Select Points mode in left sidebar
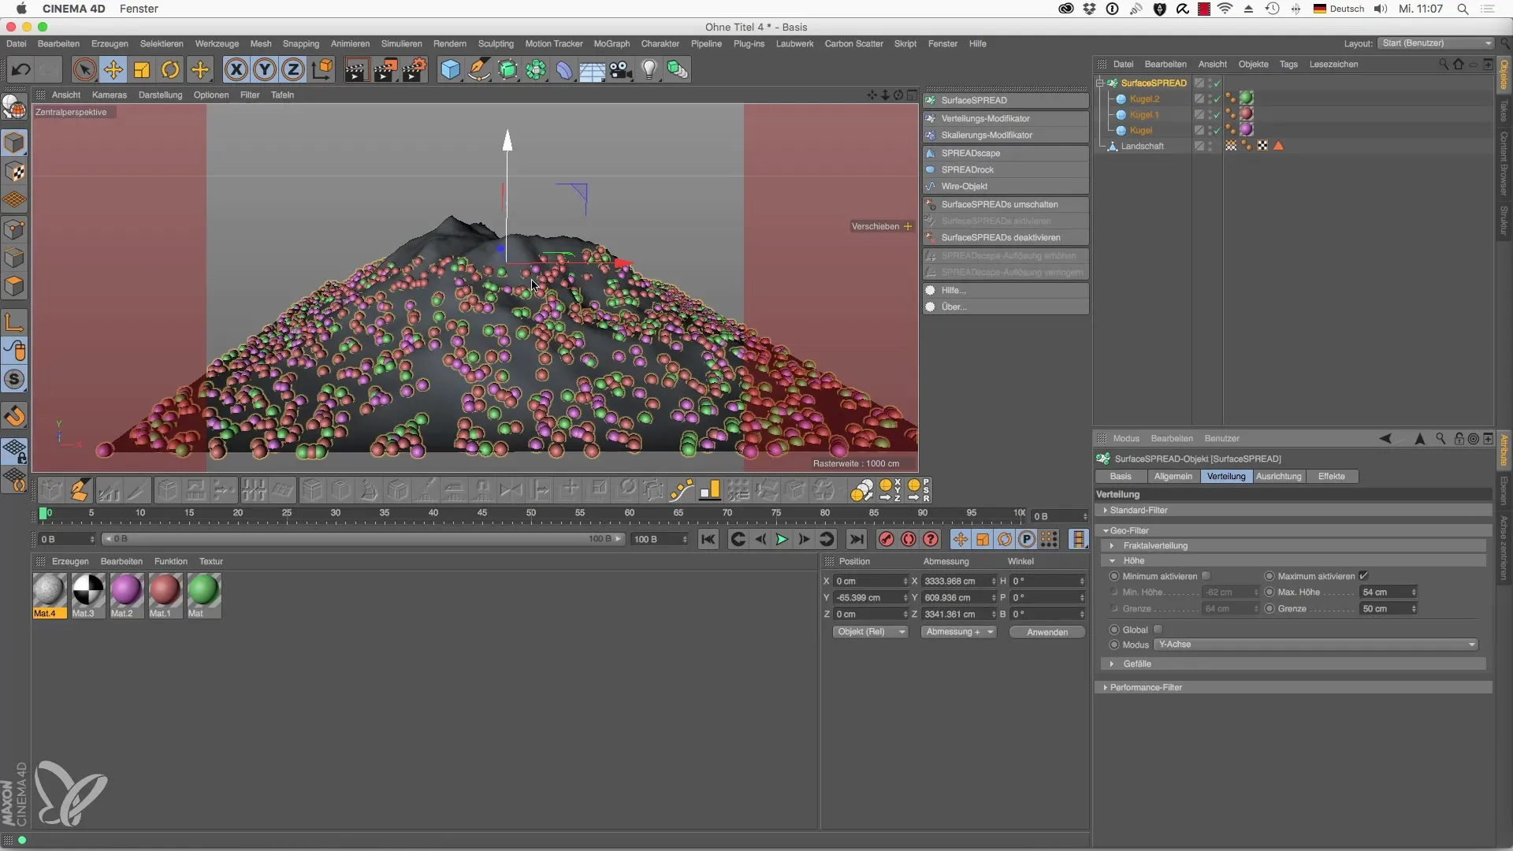The height and width of the screenshot is (851, 1513). click(x=14, y=229)
